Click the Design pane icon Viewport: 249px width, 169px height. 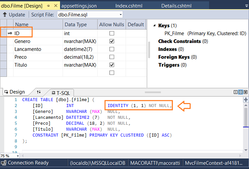coord(6,92)
